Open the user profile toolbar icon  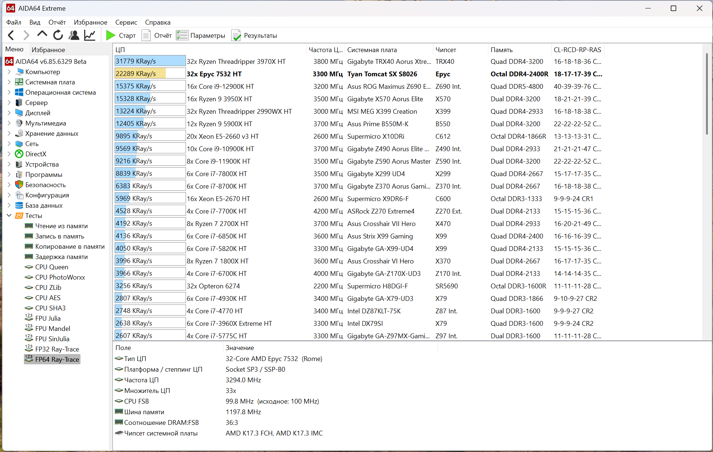tap(74, 36)
